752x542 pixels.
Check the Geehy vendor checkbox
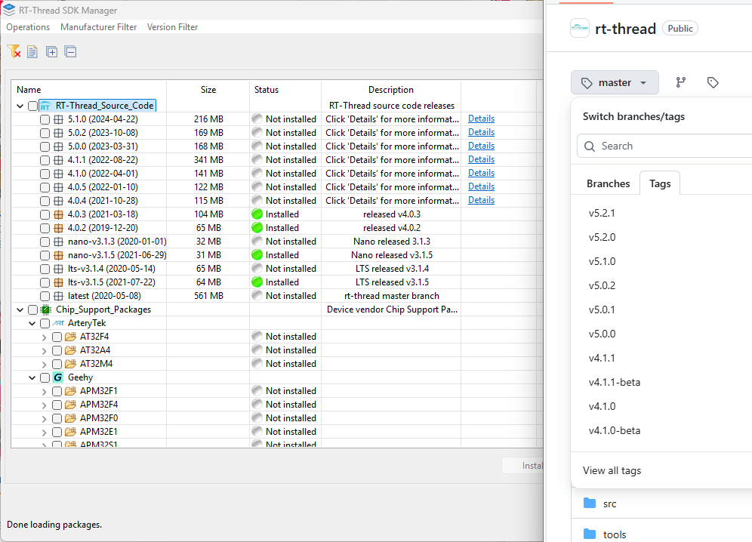pyautogui.click(x=45, y=377)
